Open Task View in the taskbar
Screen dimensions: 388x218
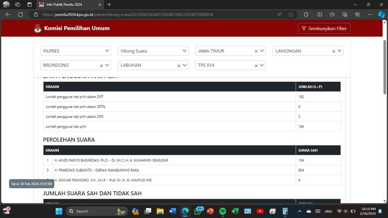tap(148, 211)
